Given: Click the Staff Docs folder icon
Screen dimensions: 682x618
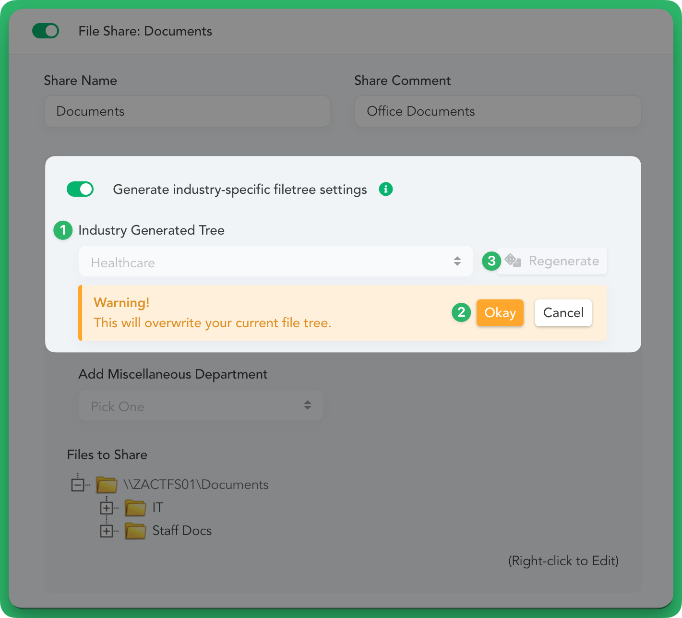Looking at the screenshot, I should pyautogui.click(x=135, y=531).
